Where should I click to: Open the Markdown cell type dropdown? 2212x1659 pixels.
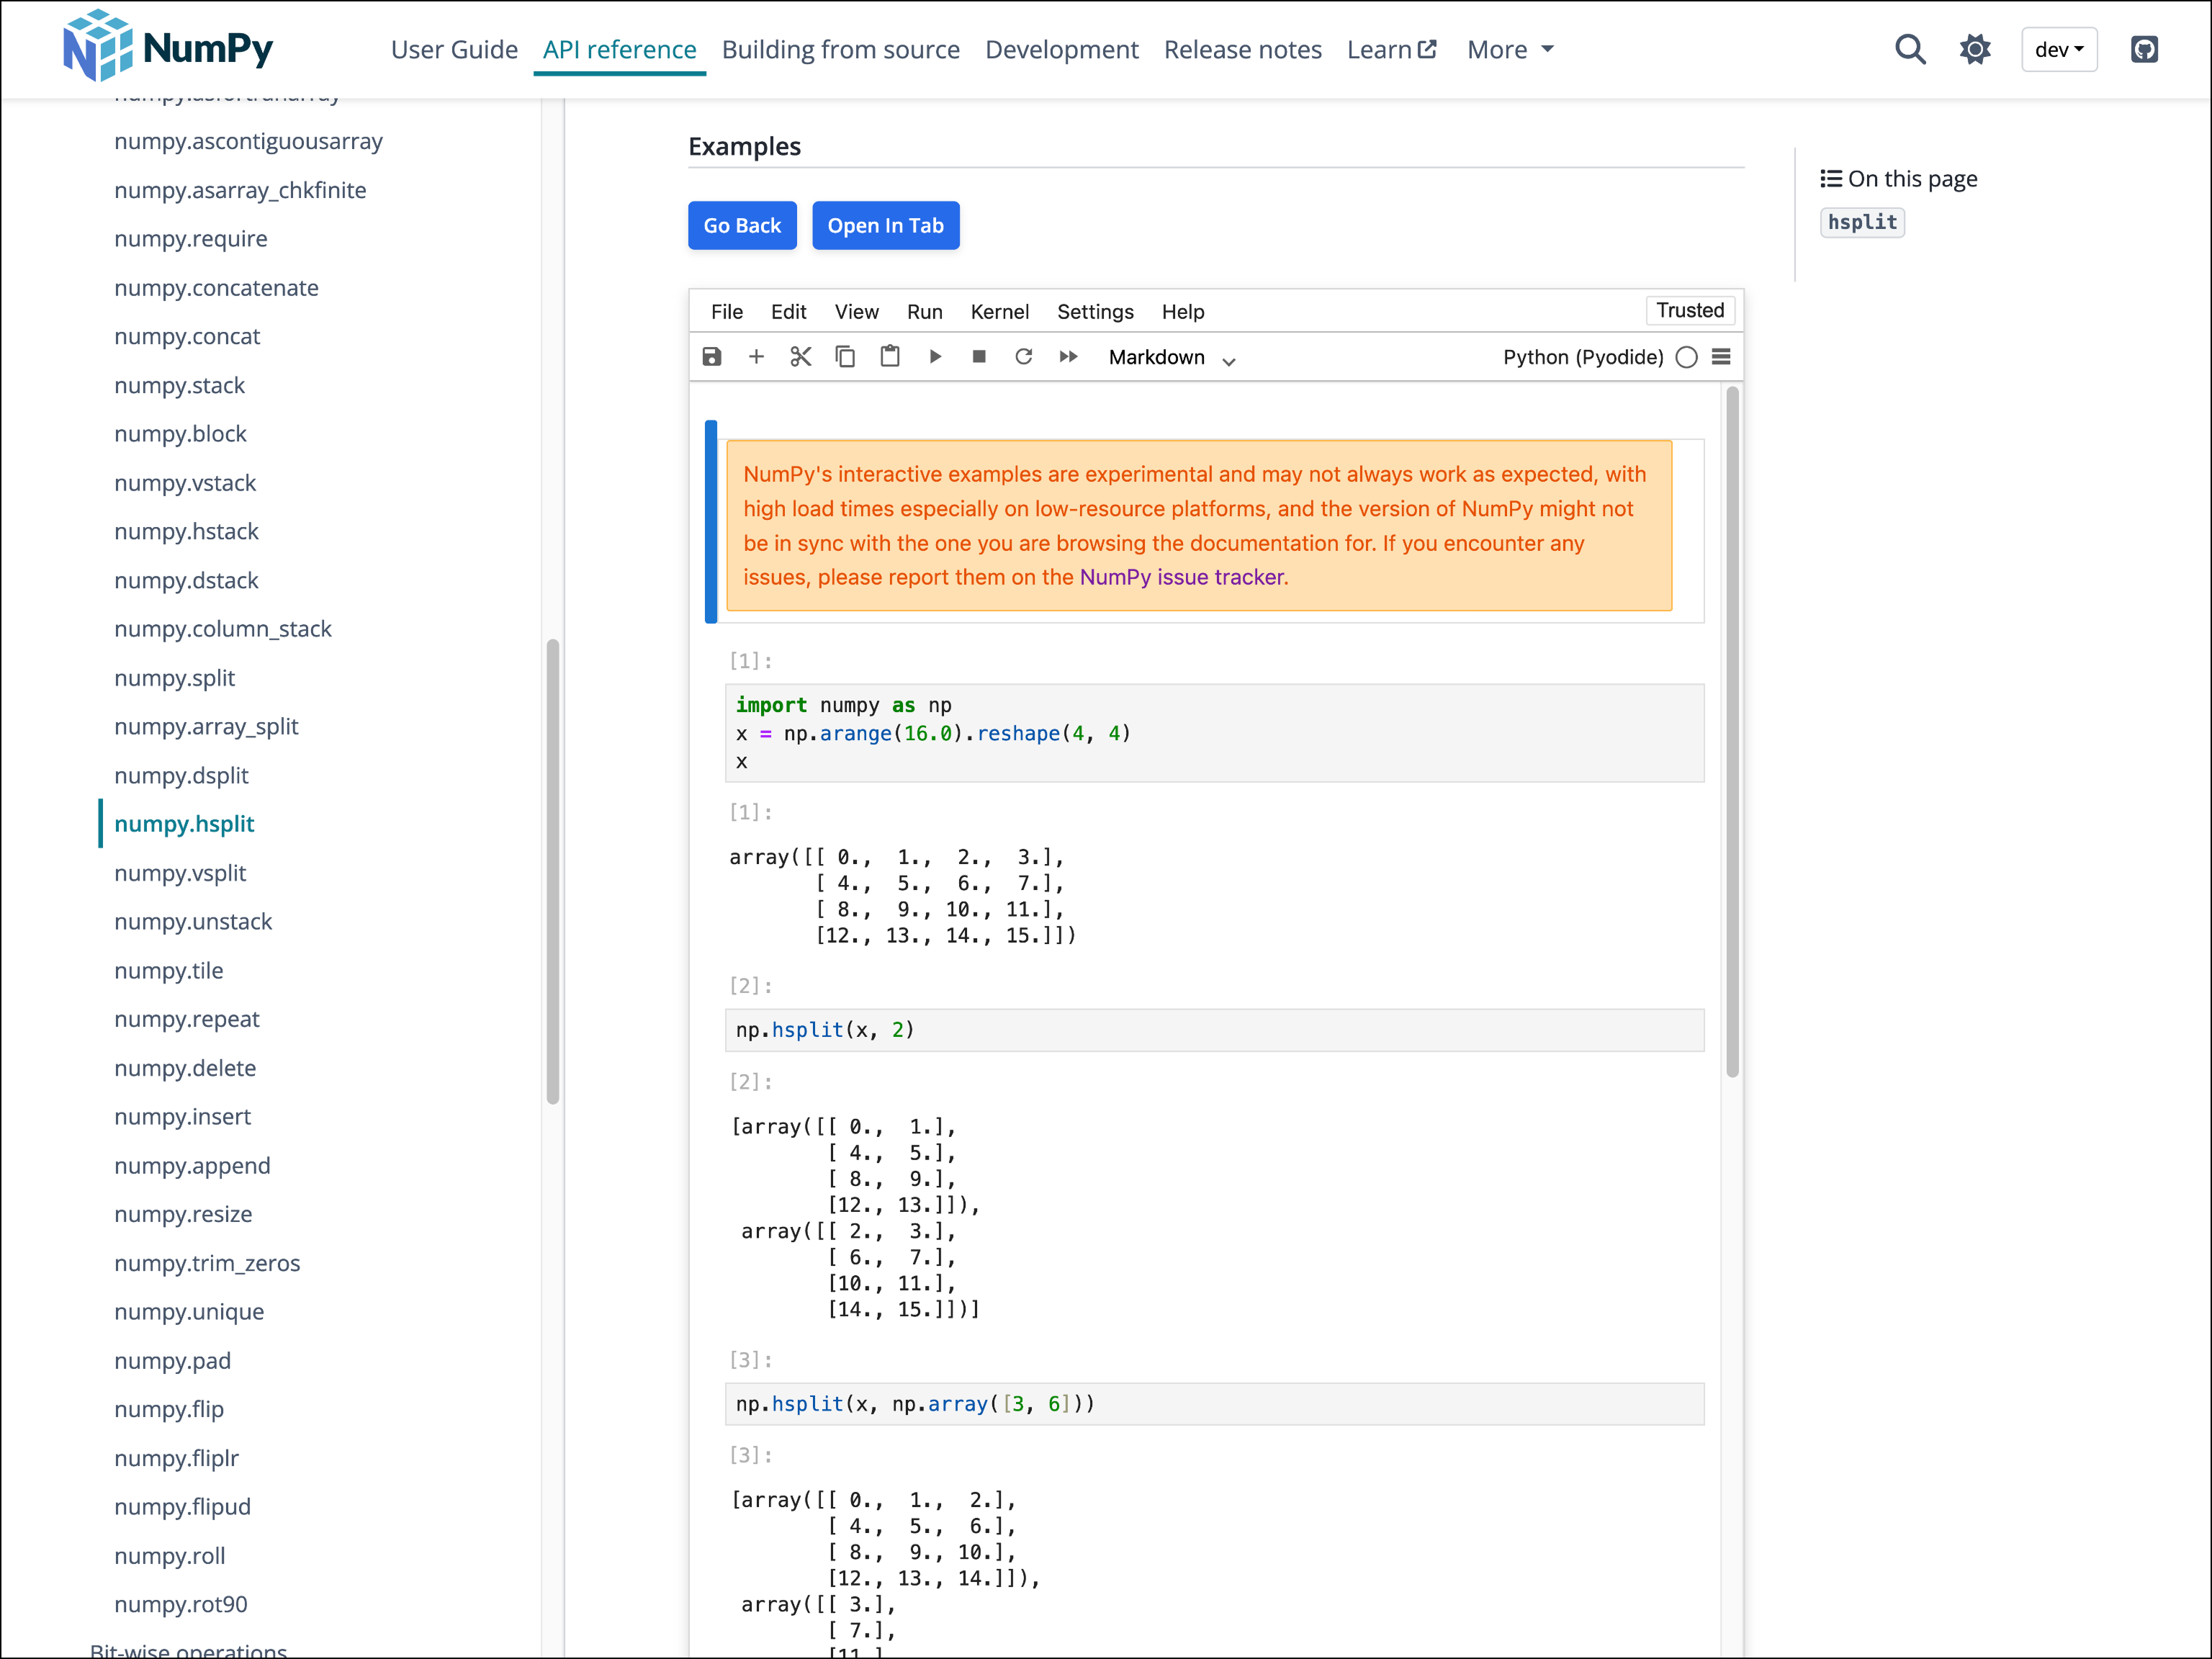(1172, 358)
